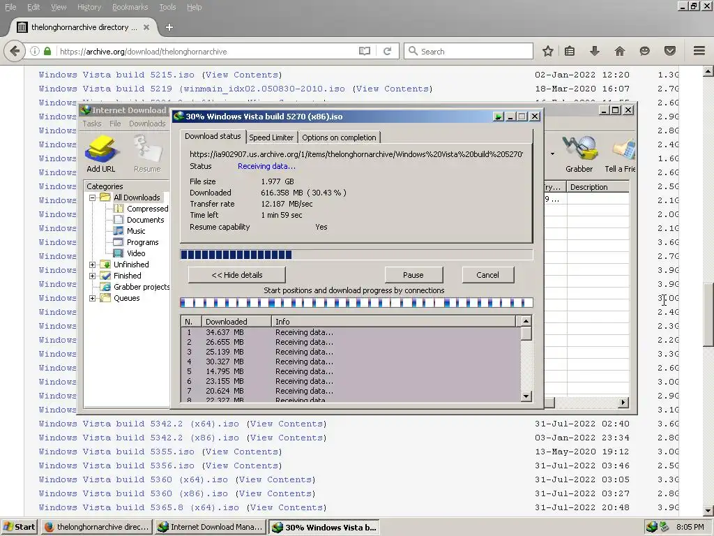
Task: Click the connections list scroll down arrow
Action: tap(526, 396)
